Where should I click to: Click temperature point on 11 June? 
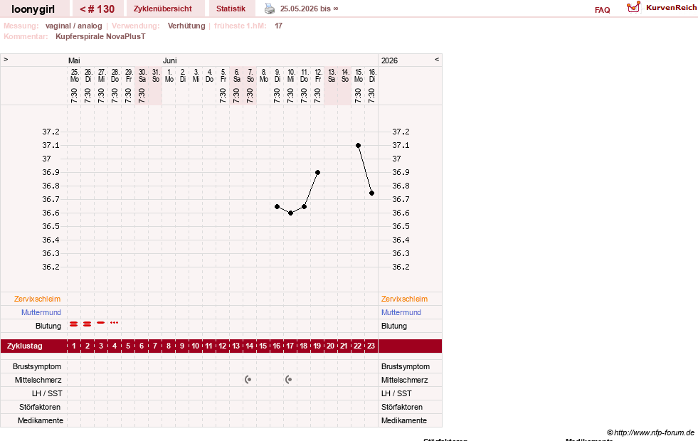305,206
